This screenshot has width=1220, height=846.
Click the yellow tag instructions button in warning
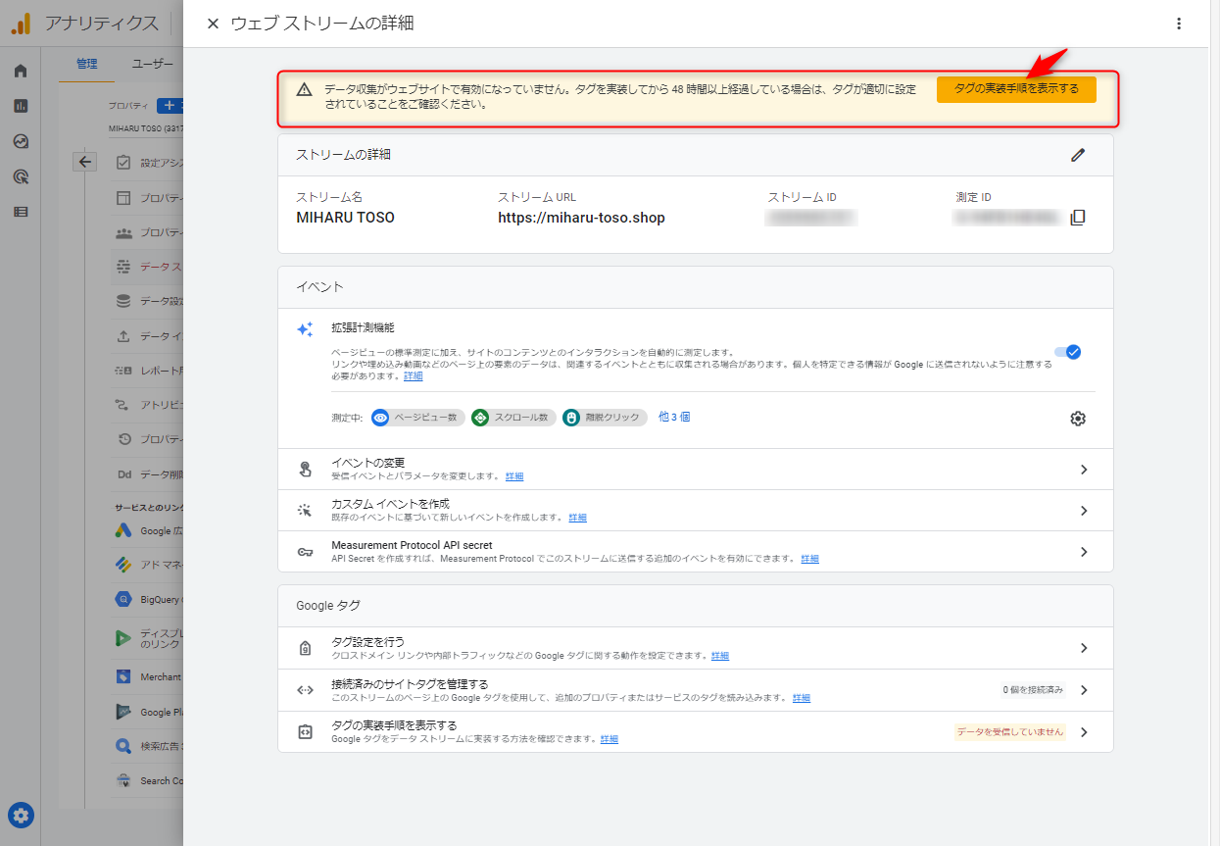[x=1016, y=89]
